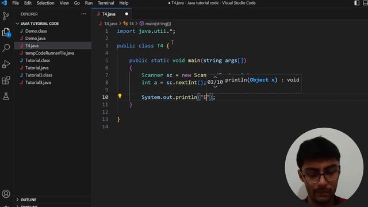Open the Extensions view
Image resolution: width=368 pixels, height=207 pixels.
(6, 80)
